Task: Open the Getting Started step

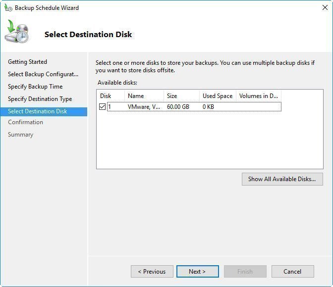Action: click(x=27, y=62)
